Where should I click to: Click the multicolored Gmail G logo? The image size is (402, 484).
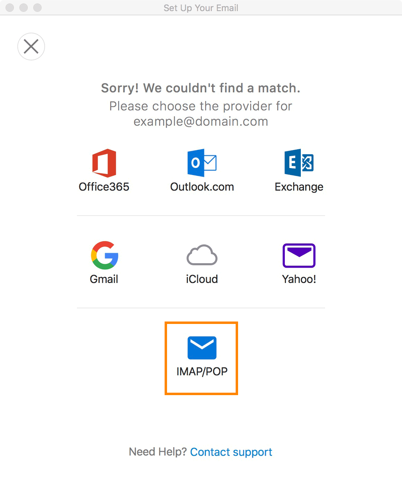click(x=105, y=255)
